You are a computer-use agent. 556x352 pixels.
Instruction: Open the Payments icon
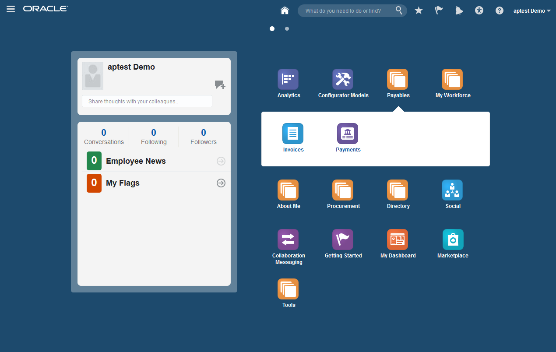(348, 134)
